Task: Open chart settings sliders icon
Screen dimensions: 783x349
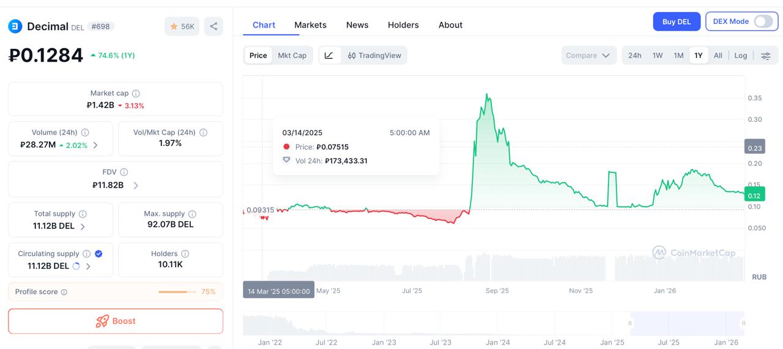Action: 765,56
